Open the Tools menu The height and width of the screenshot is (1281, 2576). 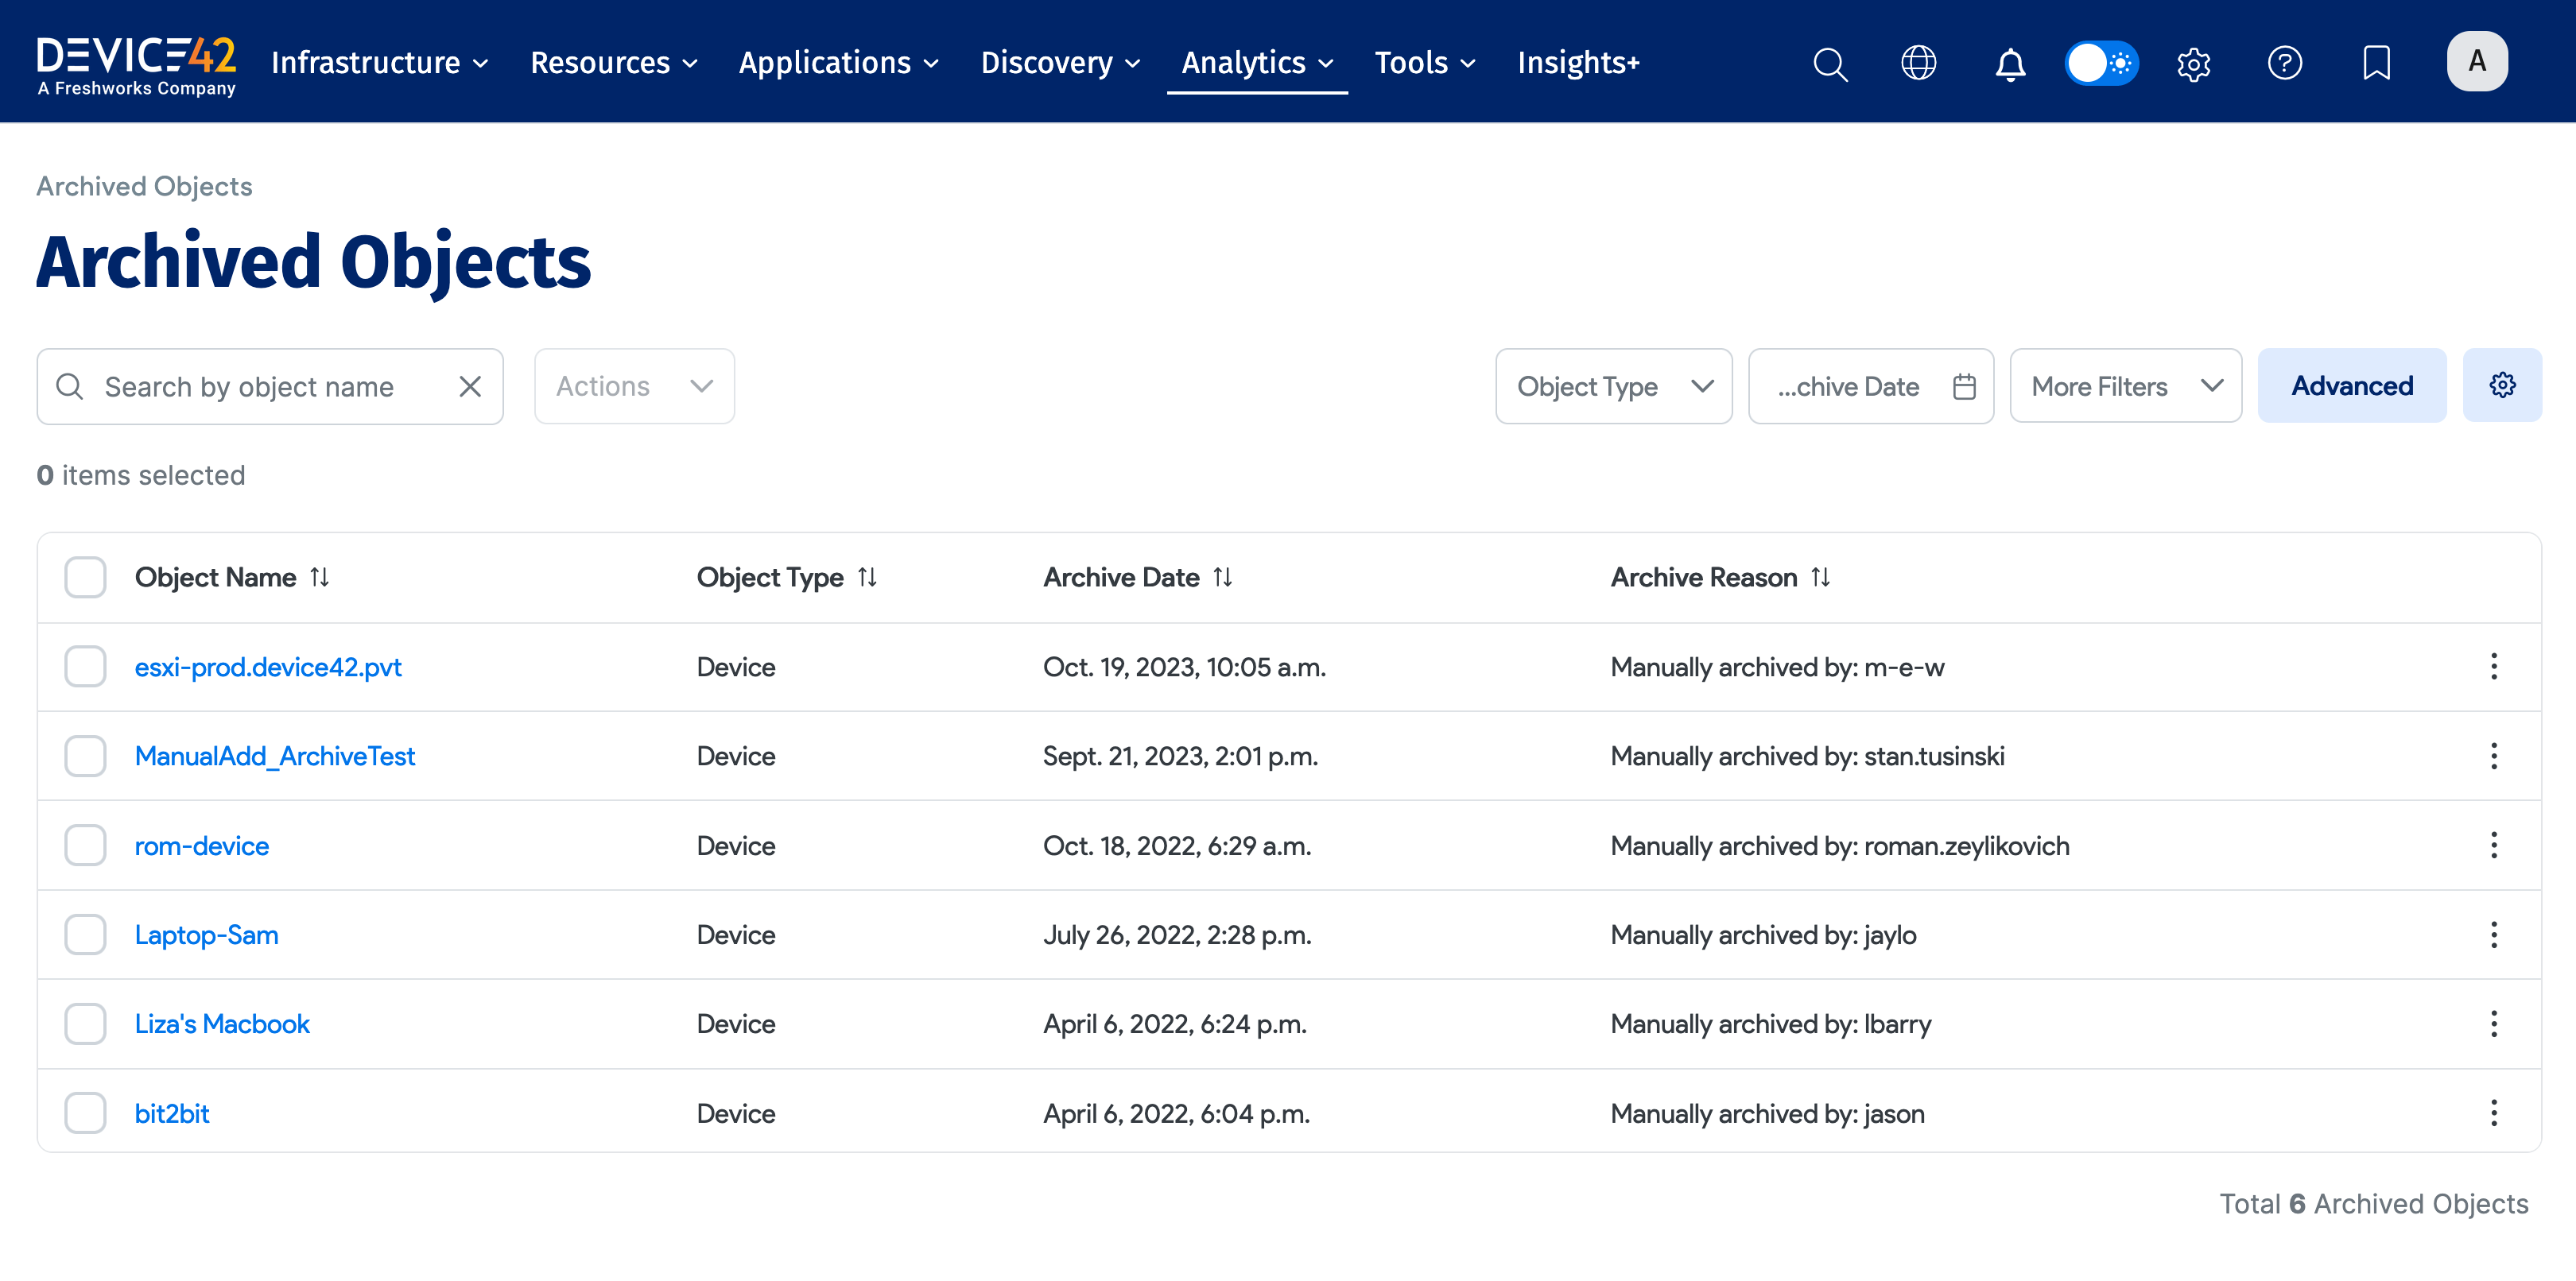[x=1423, y=62]
